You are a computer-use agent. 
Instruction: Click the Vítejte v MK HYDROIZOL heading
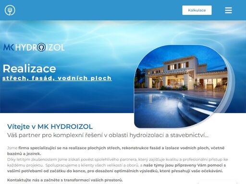50,126
